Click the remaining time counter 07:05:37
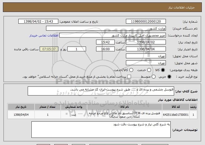The image size is (205, 145). coord(49,49)
